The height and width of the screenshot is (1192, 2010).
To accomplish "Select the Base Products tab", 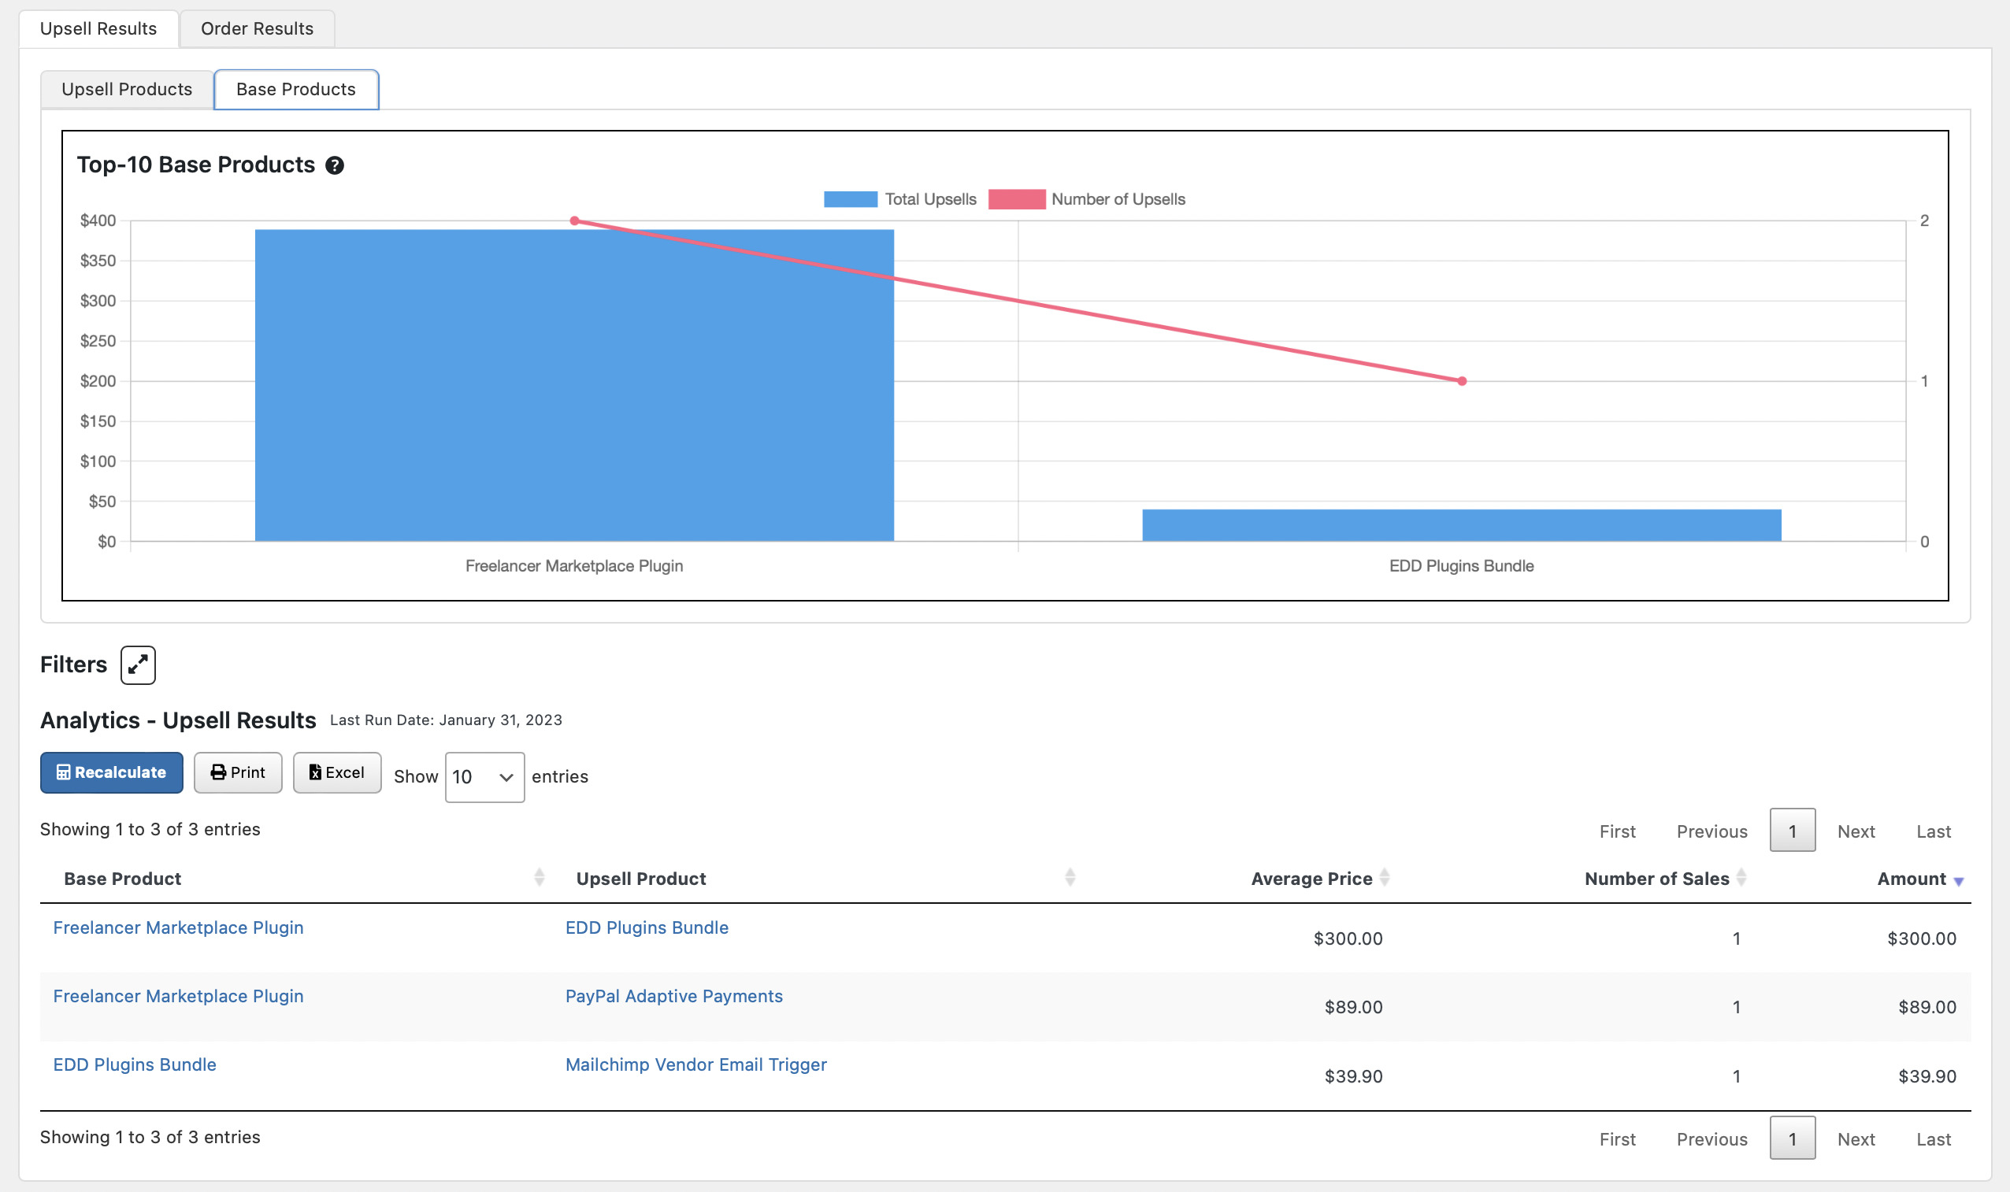I will click(296, 89).
